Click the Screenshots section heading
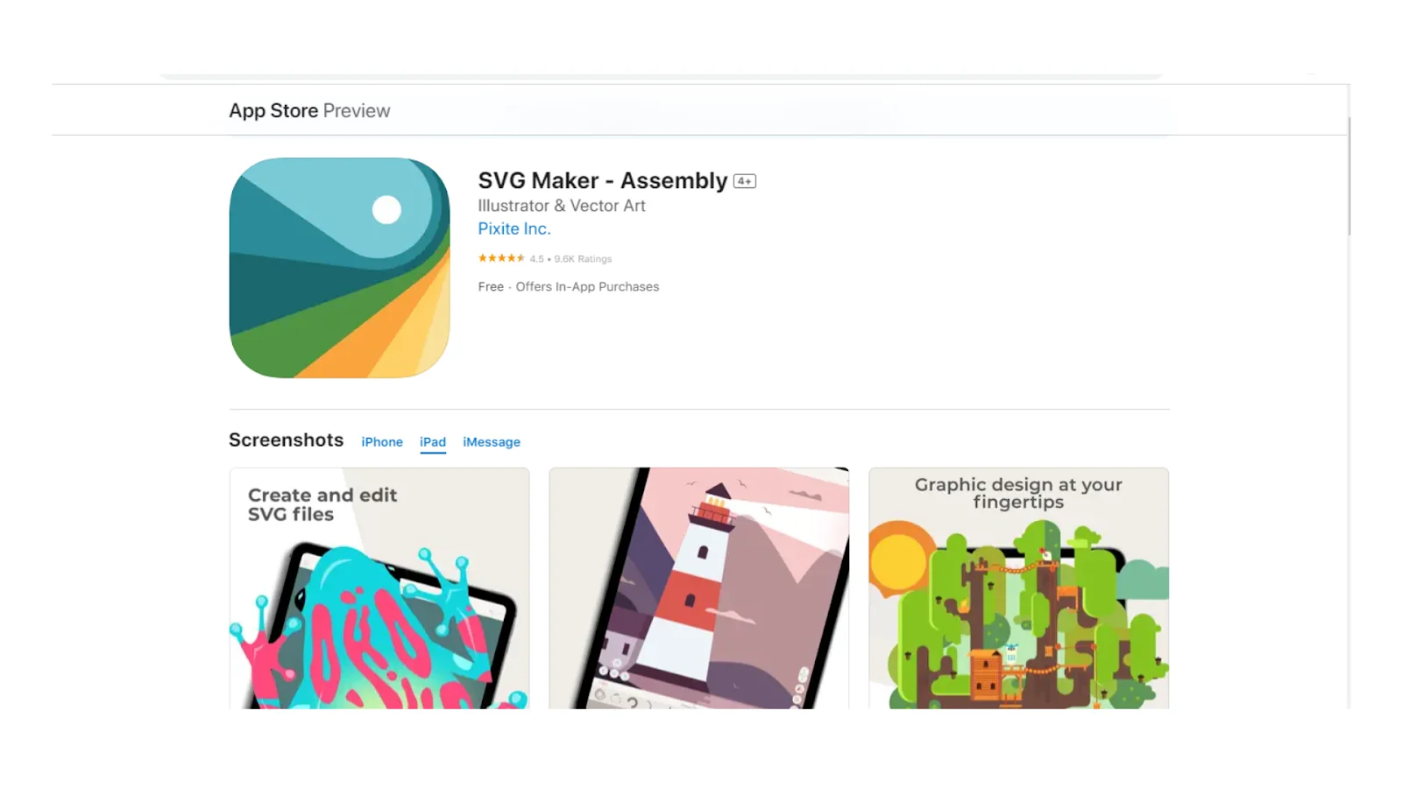1402x788 pixels. click(287, 440)
